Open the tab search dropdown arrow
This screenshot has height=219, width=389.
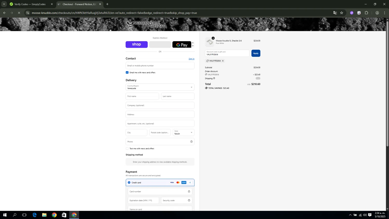(4, 4)
